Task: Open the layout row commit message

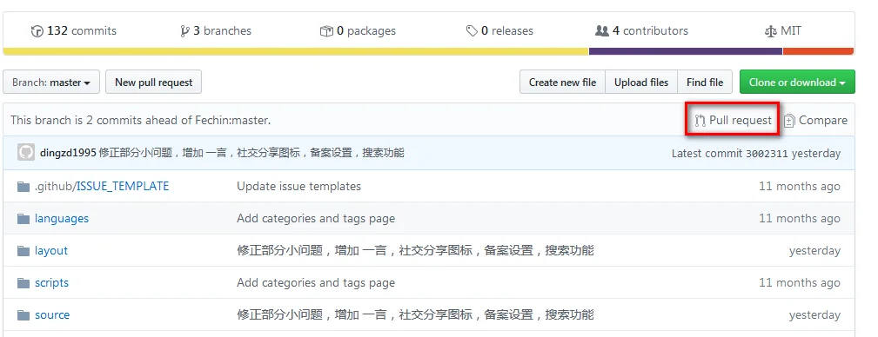Action: (415, 250)
